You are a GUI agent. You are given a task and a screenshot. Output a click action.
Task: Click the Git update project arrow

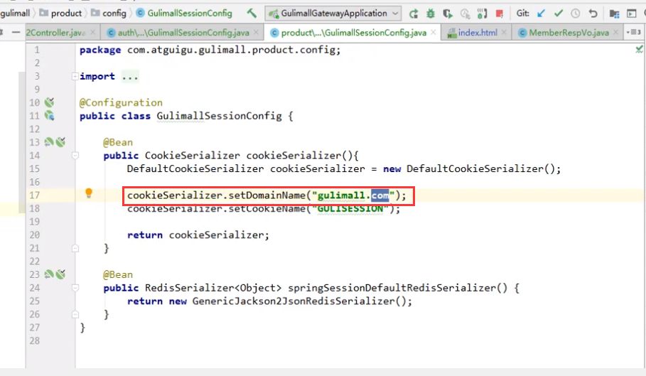click(x=542, y=13)
